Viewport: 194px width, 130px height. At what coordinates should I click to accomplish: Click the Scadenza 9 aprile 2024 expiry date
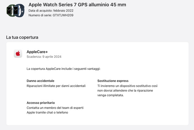(44, 57)
